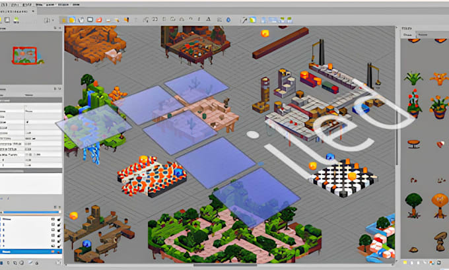This screenshot has height=270, width=449.
Task: Select the yellow stamp brush tool
Action: click(64, 20)
